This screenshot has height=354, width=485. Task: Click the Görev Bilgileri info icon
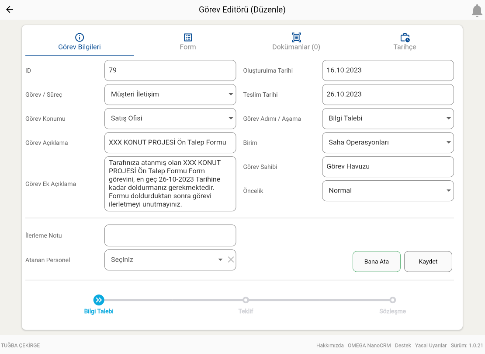click(x=80, y=38)
